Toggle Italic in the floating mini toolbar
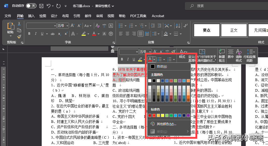Viewport: 268px width, 146px height. coord(127,59)
